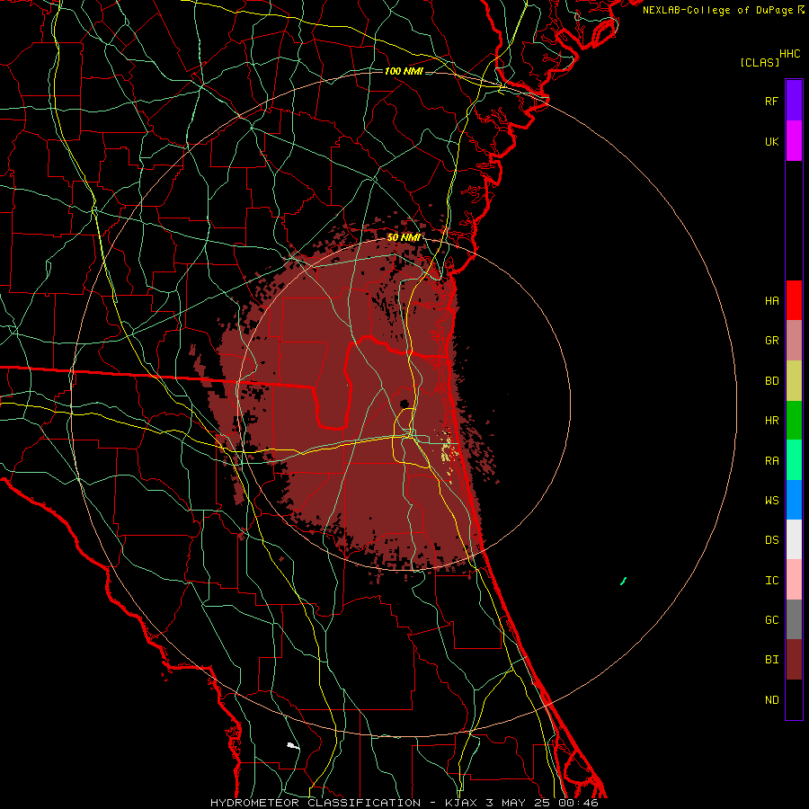Click the WS blue legend swatch
The image size is (809, 809).
click(x=794, y=500)
